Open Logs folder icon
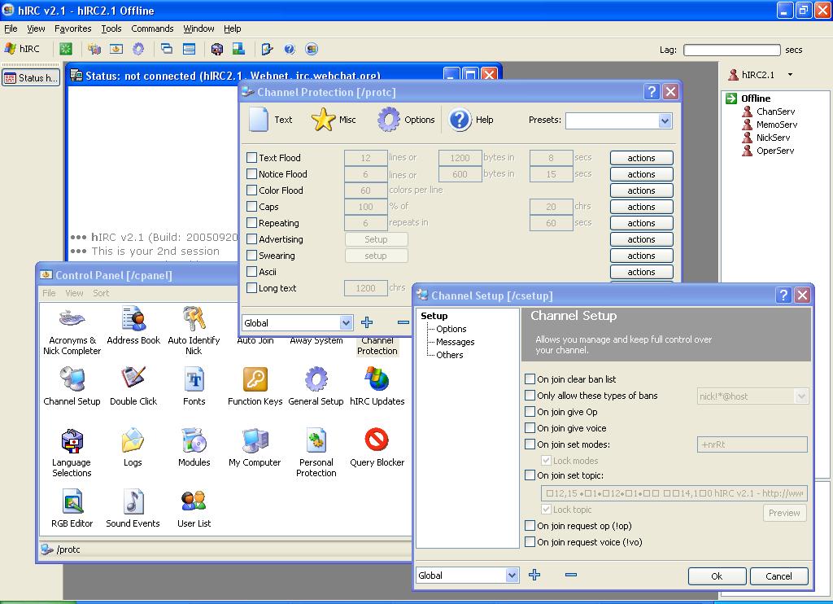Viewport: 833px width, 604px height. coord(133,440)
